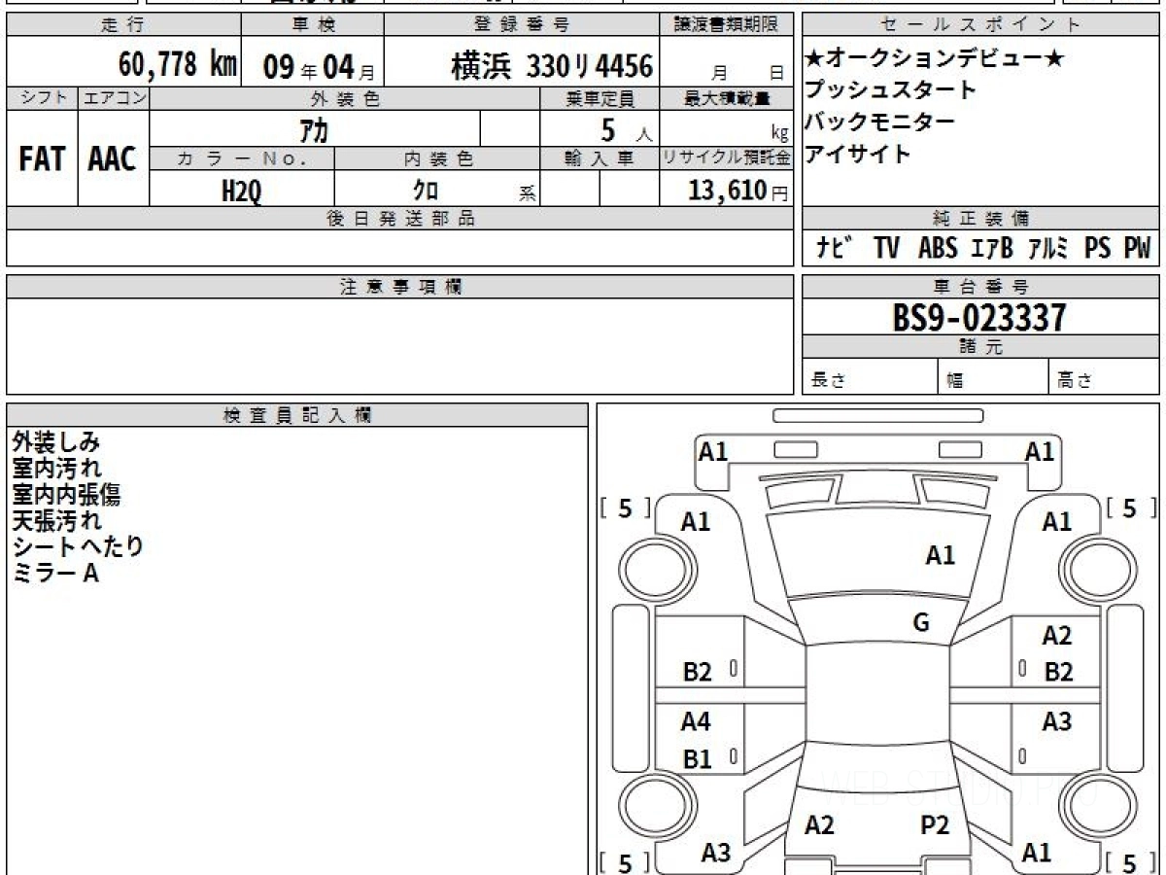Click the アルミ alloy wheel entry
Viewport: 1166px width, 875px height.
(x=1048, y=248)
